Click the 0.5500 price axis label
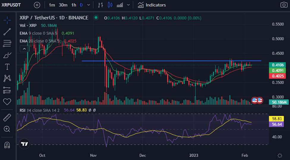The height and width of the screenshot is (160, 290). click(278, 24)
